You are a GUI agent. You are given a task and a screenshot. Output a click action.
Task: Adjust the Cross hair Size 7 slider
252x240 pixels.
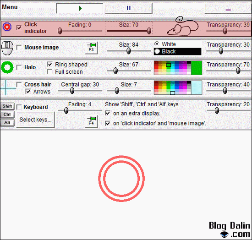coord(129,91)
